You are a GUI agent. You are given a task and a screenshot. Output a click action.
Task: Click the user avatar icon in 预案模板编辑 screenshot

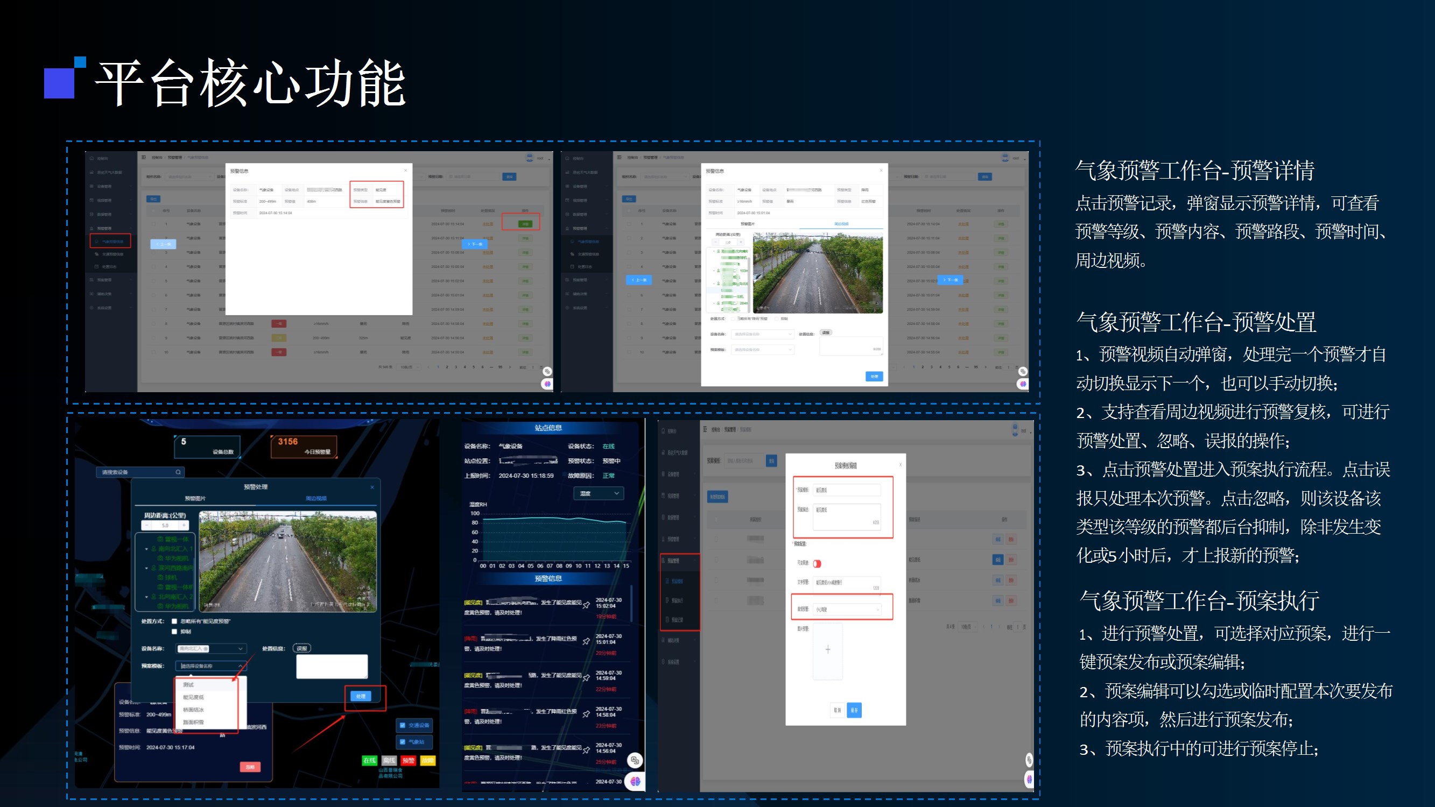pyautogui.click(x=1015, y=429)
